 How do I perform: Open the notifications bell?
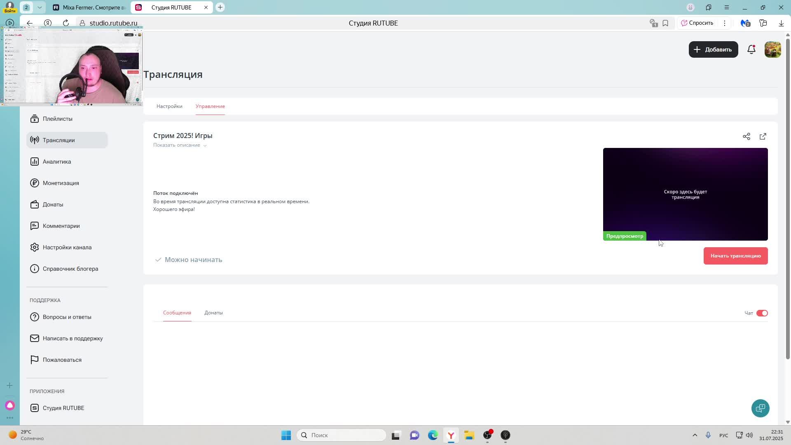pyautogui.click(x=751, y=49)
